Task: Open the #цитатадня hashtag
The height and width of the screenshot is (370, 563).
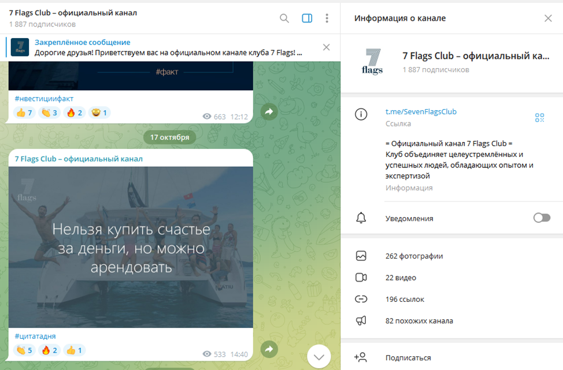Action: point(35,337)
